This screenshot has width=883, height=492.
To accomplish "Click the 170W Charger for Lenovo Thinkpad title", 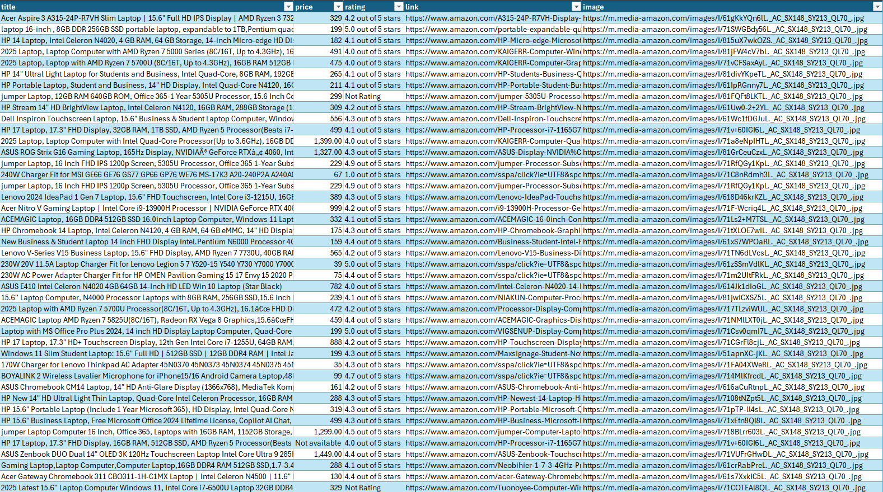I will (x=147, y=365).
